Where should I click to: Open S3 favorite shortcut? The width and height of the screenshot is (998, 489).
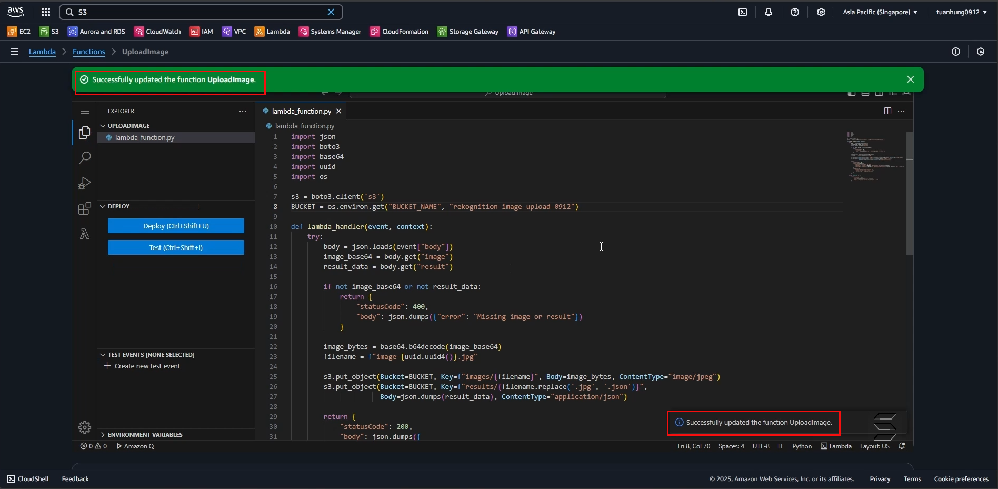click(49, 32)
